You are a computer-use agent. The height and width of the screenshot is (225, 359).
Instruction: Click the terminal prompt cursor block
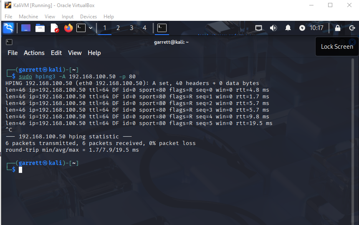20,170
